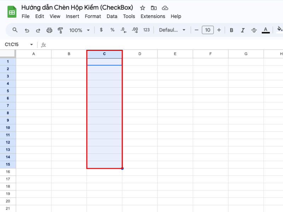Check the cloud document status icon
This screenshot has height=212, width=283.
tap(165, 8)
